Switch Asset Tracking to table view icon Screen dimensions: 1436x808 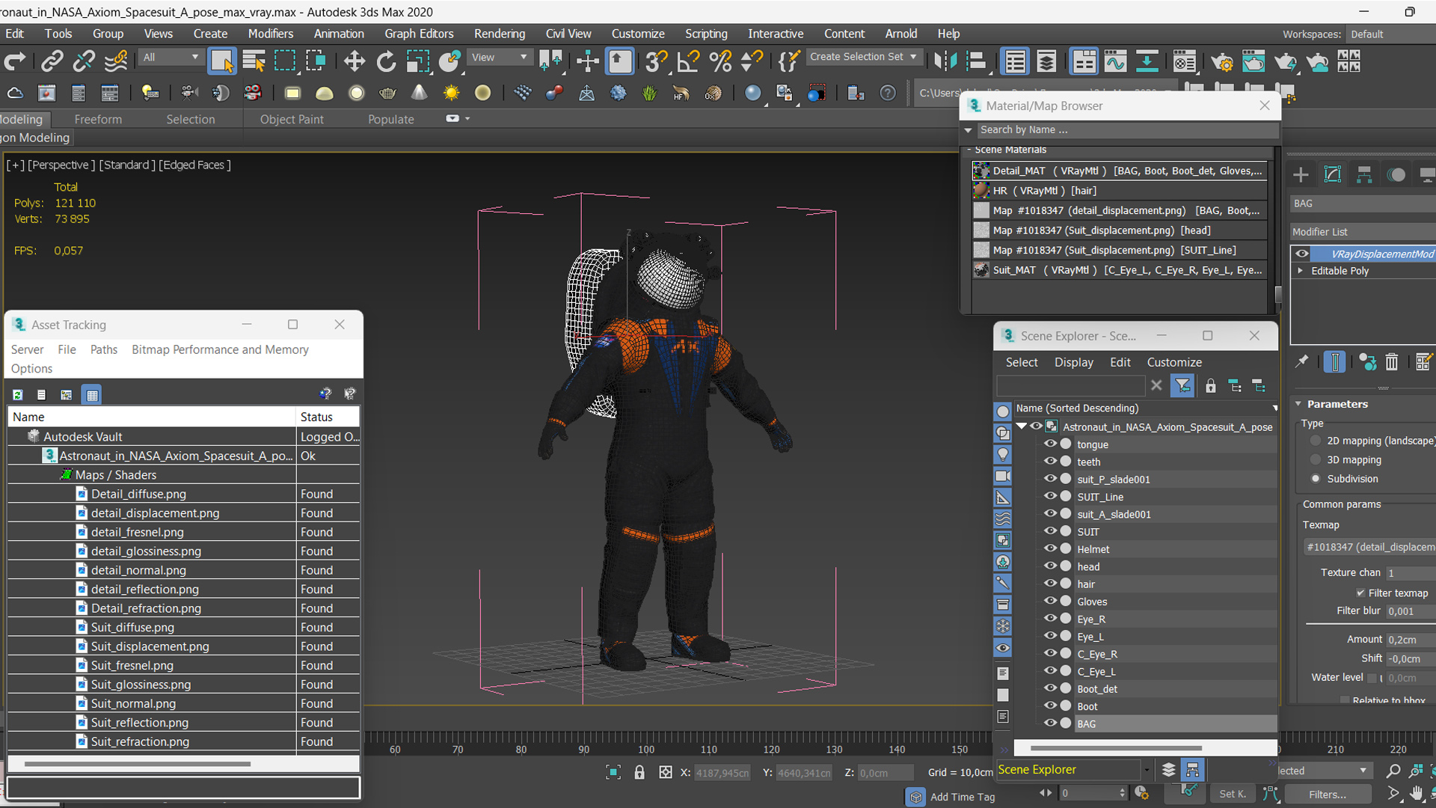(92, 394)
